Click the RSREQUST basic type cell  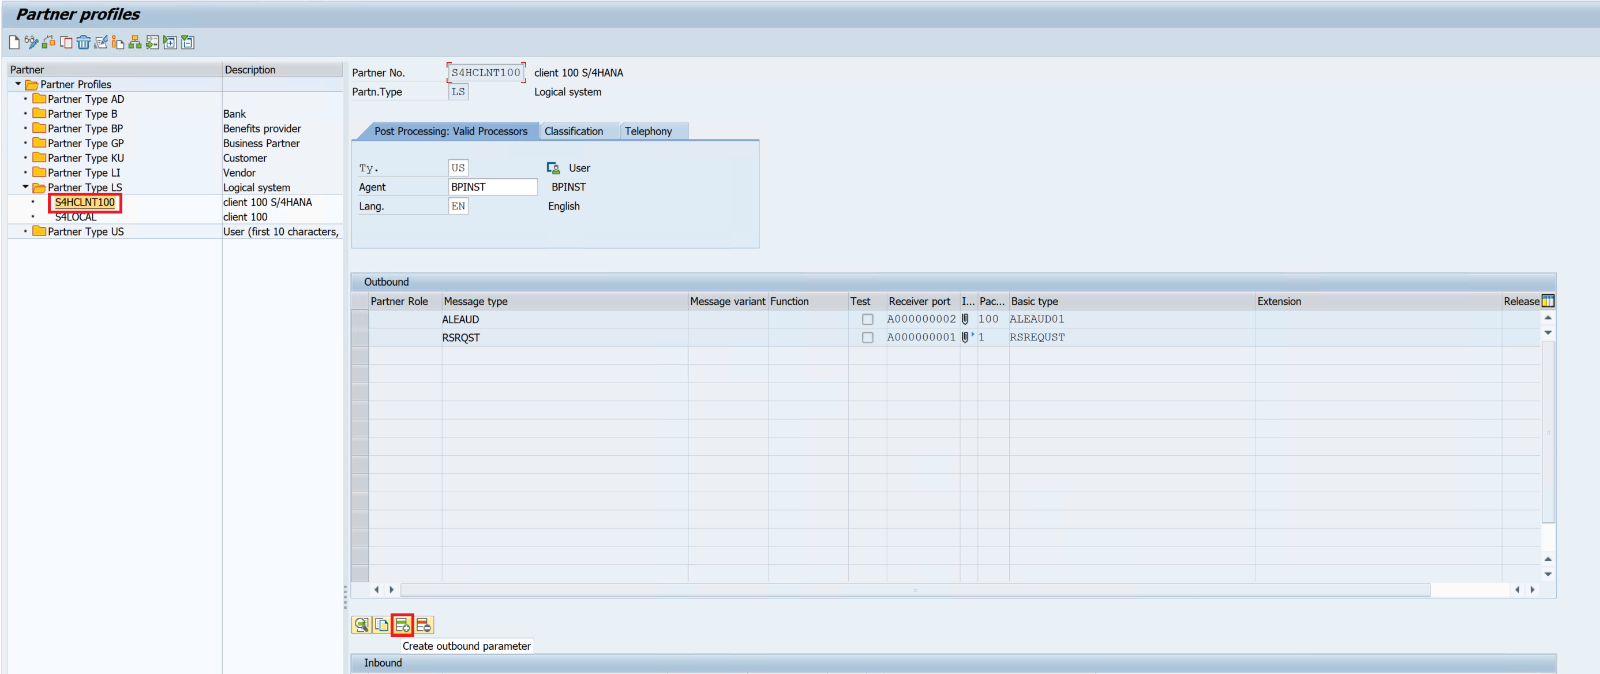click(1131, 338)
